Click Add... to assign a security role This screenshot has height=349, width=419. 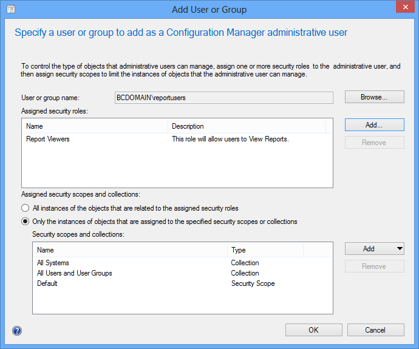pos(374,124)
